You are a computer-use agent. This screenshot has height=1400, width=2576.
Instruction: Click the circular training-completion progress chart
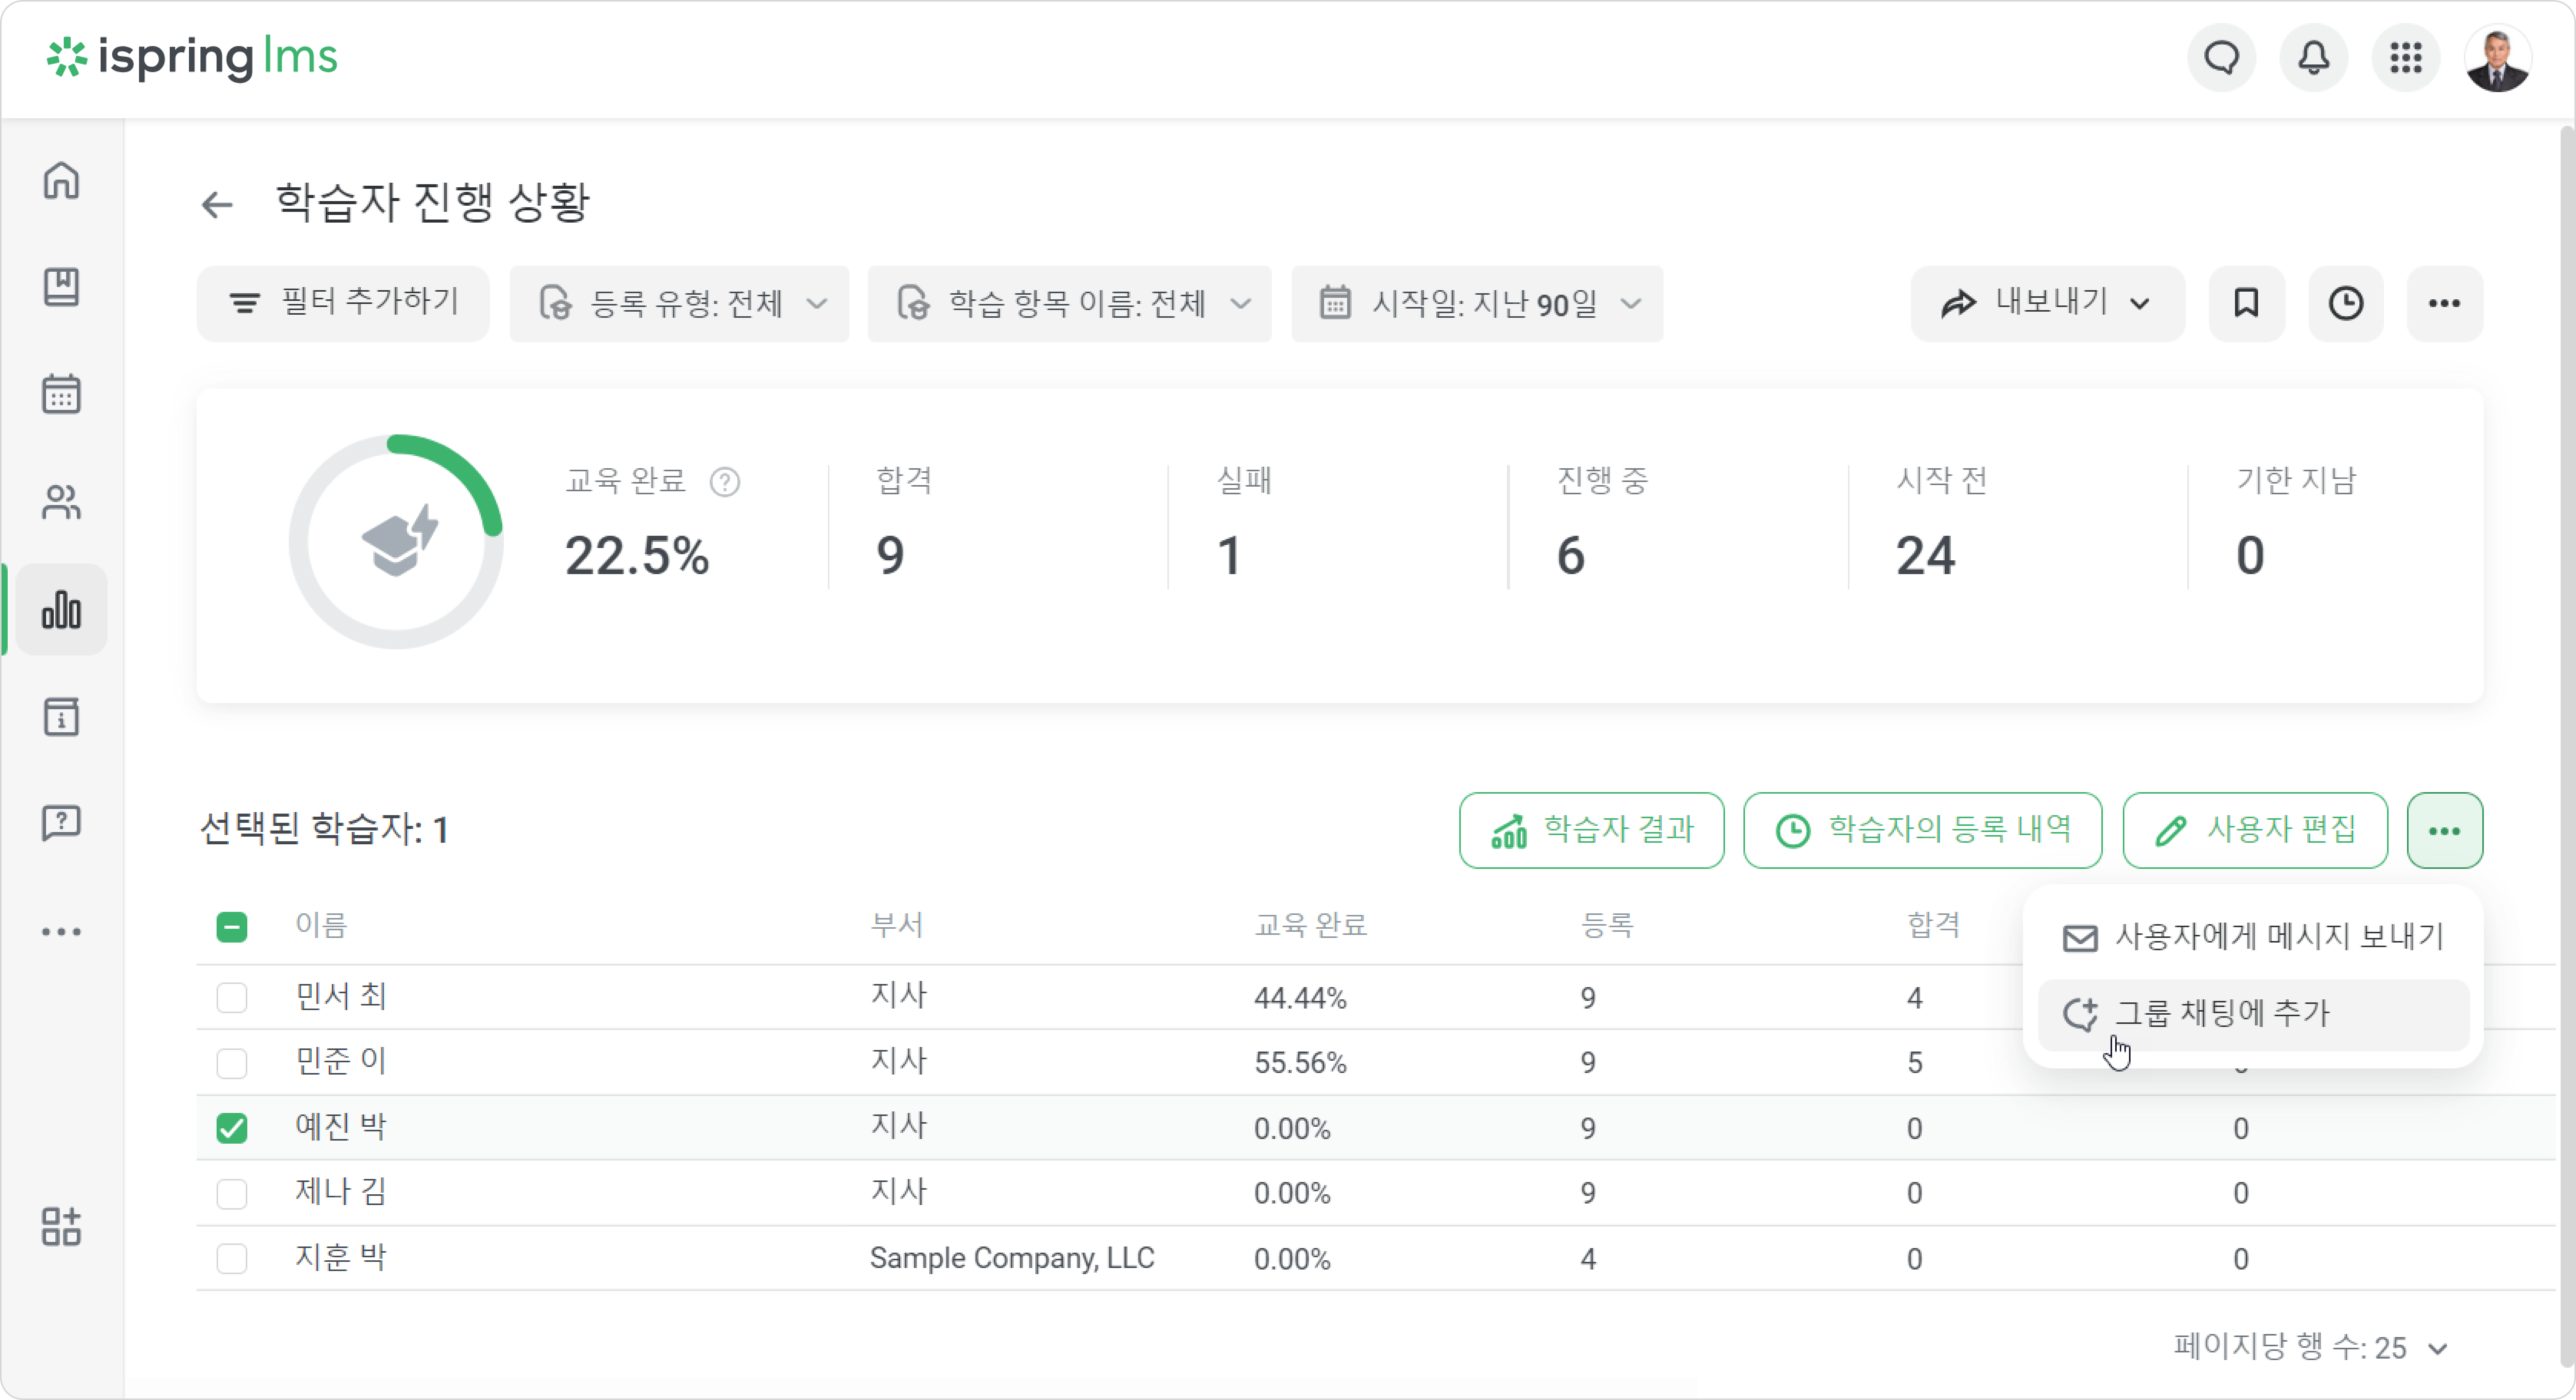pos(396,541)
